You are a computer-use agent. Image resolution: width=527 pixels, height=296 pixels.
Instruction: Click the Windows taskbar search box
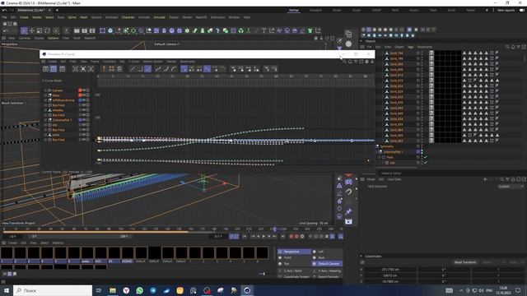click(x=53, y=290)
